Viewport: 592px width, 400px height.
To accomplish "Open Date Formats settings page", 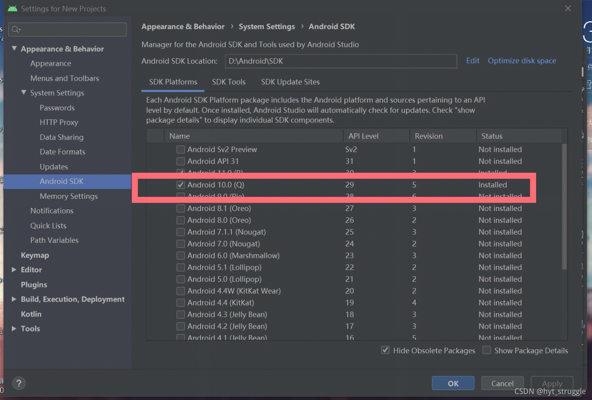I will point(63,152).
